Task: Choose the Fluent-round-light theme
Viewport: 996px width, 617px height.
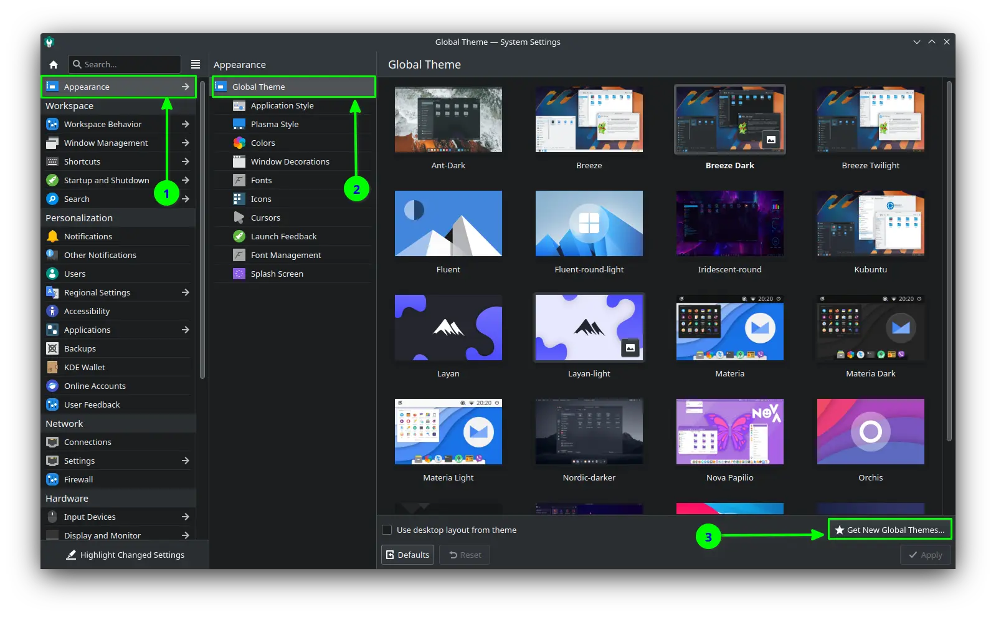Action: pyautogui.click(x=589, y=224)
